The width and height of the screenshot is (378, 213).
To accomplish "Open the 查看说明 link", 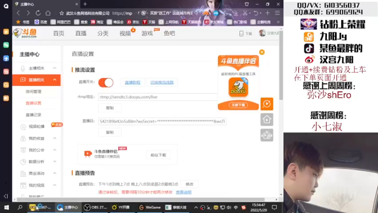I will point(183,192).
